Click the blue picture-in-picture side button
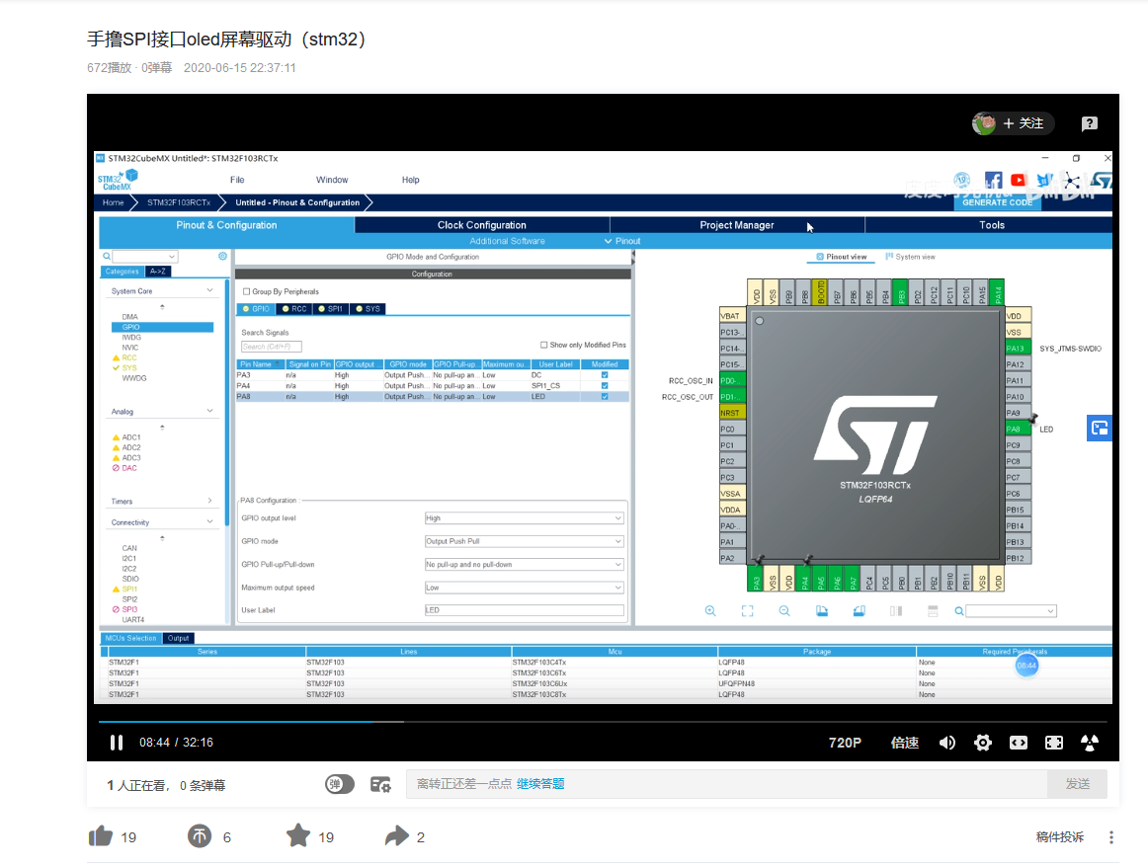1148x868 pixels. coord(1099,428)
